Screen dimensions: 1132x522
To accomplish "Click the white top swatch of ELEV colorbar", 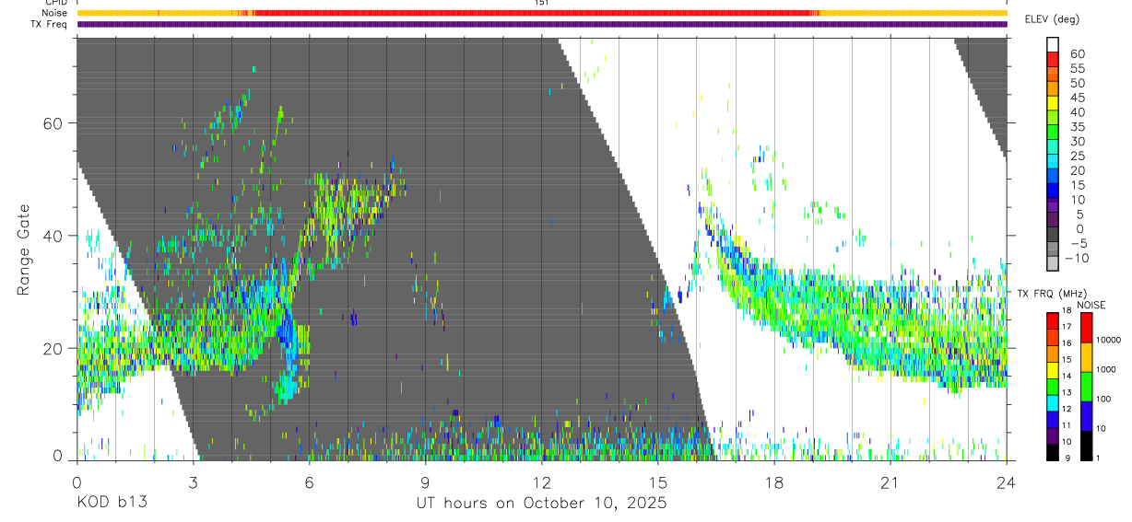I will tap(1053, 44).
